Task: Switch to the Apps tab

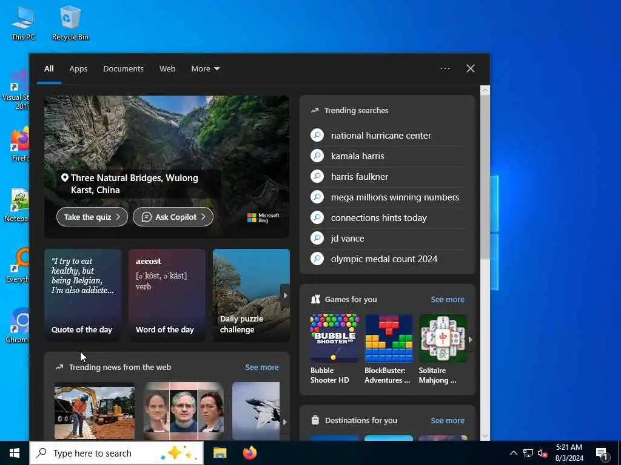Action: pos(78,69)
